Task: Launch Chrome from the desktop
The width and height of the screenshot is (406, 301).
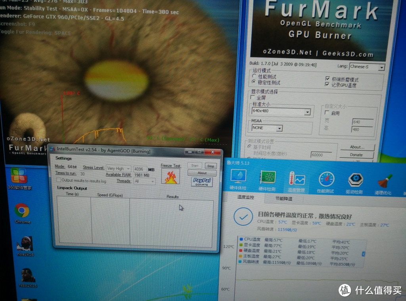Action: (x=22, y=213)
